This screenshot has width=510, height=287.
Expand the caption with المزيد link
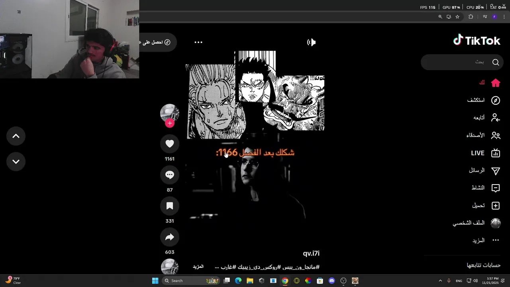click(x=198, y=267)
